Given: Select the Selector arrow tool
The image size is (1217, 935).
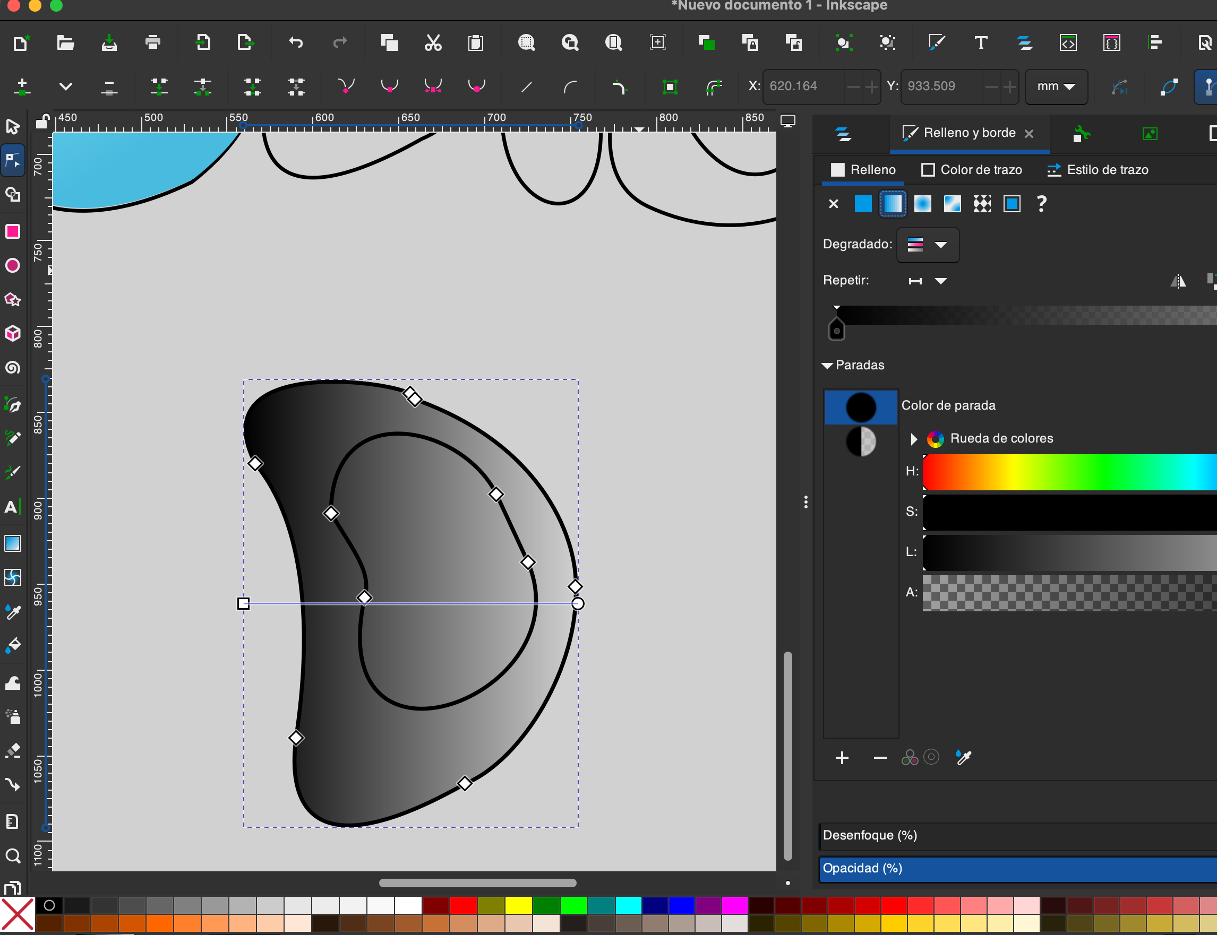Looking at the screenshot, I should [13, 126].
